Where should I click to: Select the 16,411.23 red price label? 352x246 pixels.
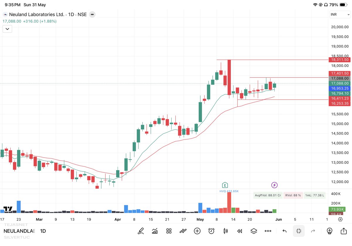click(340, 99)
